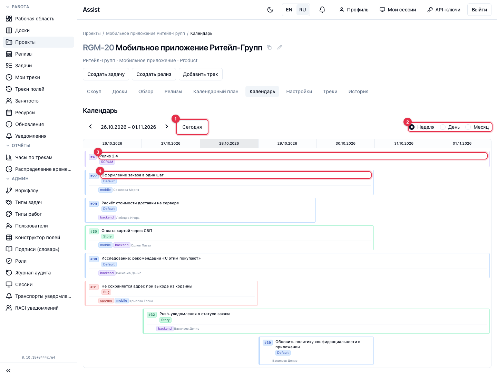497x379 pixels.
Task: Switch to Календарный план tab
Action: (216, 91)
